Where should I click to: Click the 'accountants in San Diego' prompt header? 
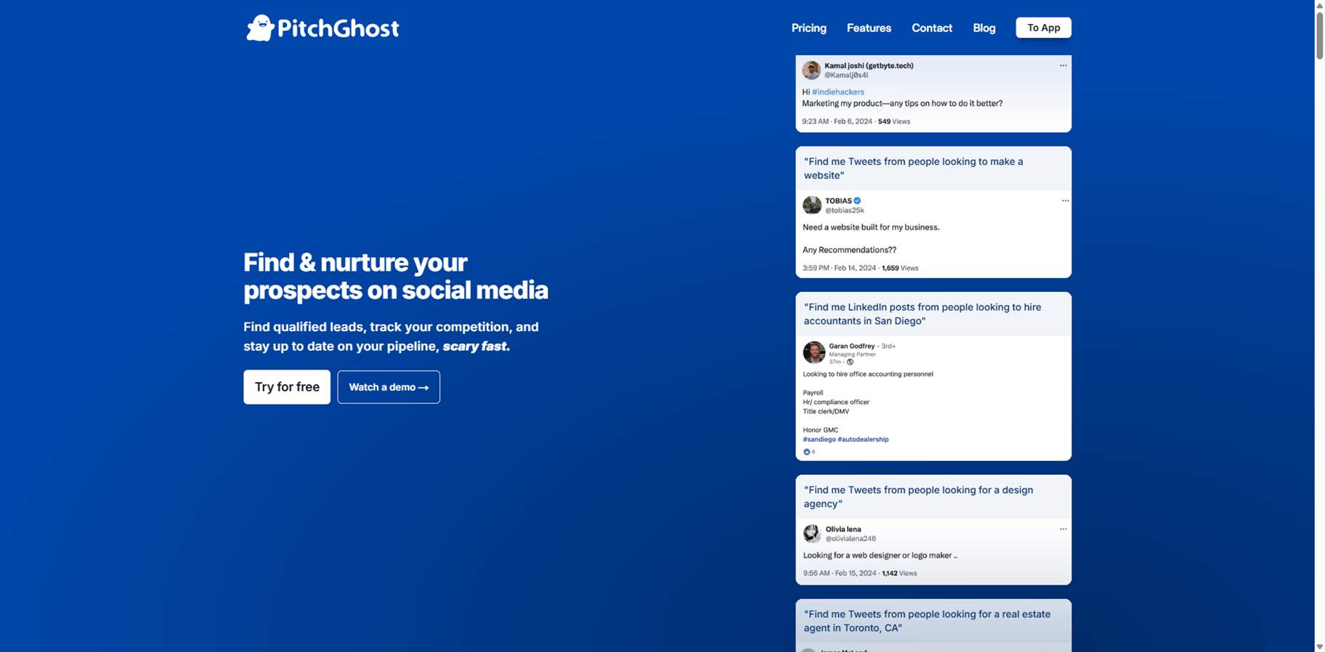(x=933, y=314)
